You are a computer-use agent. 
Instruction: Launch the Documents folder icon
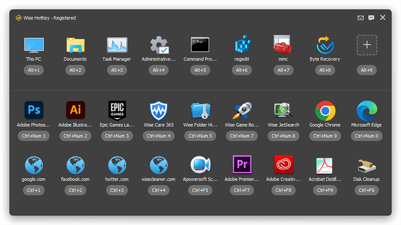[76, 45]
